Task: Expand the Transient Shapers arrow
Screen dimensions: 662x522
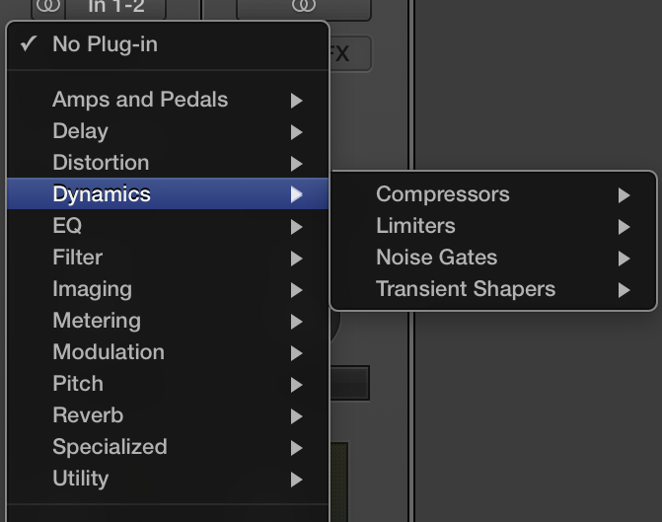Action: point(624,290)
